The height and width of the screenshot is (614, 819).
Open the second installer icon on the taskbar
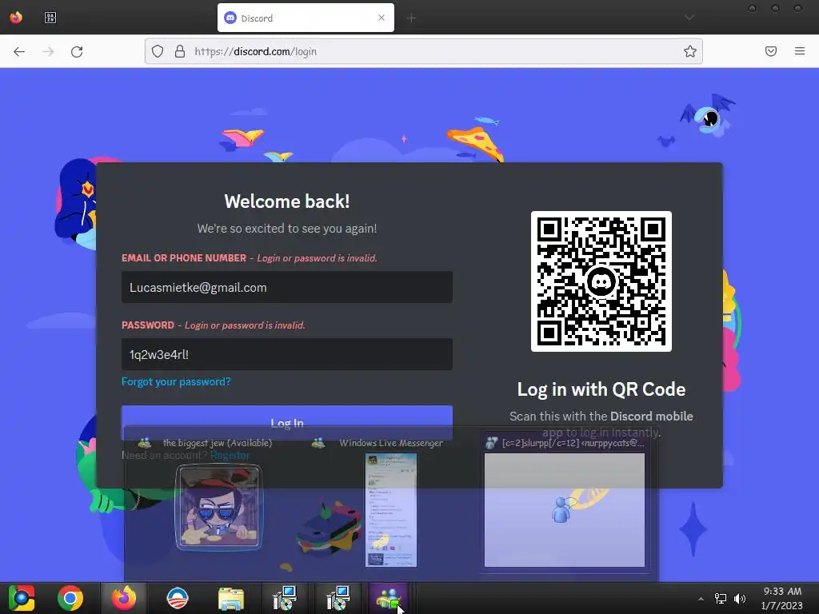[338, 598]
